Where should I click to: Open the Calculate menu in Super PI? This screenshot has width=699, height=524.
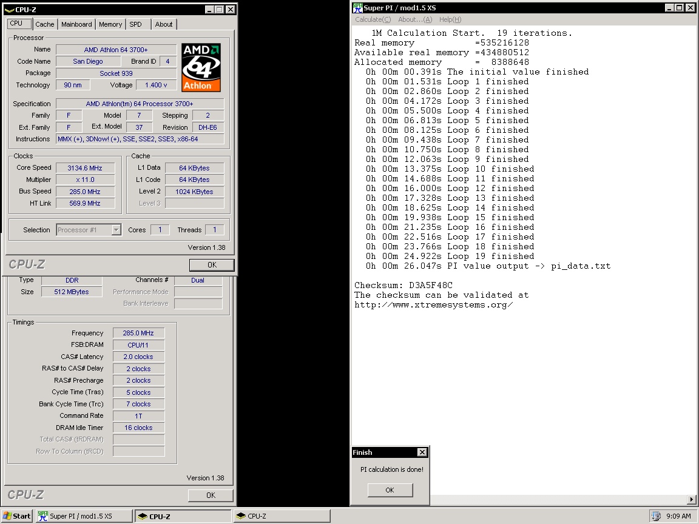(x=373, y=19)
